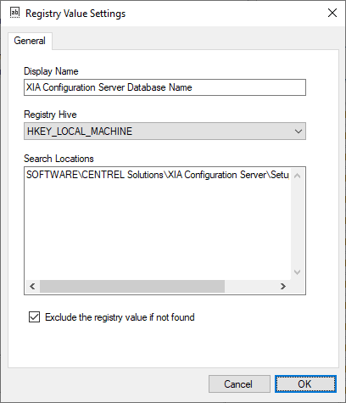This screenshot has height=403, width=346.
Task: Open the Registry Hive dropdown
Action: [165, 132]
